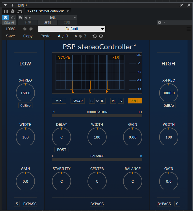Image resolution: width=193 pixels, height=211 pixels.
Task: Pin the plugin window
Action: pyautogui.click(x=181, y=5)
